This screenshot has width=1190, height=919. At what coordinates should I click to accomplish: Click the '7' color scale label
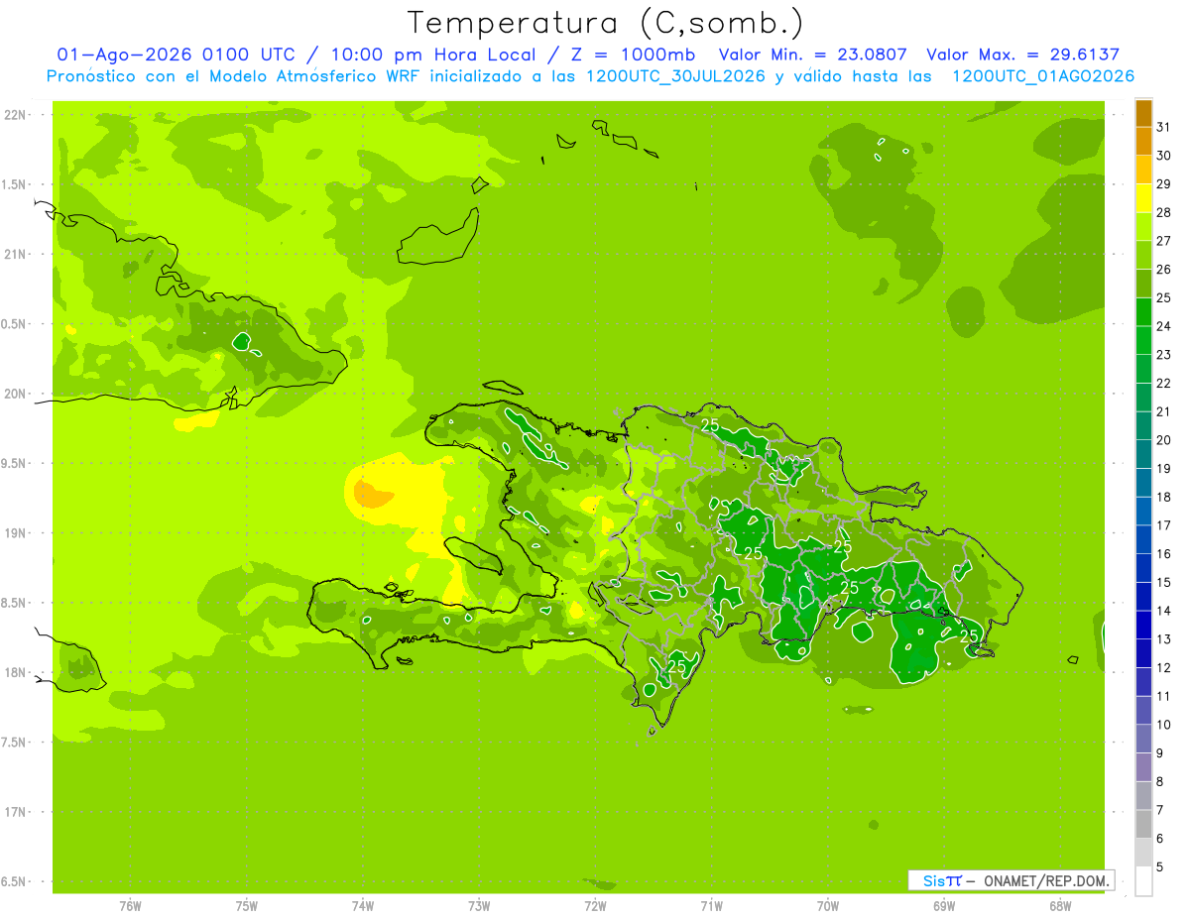coord(1159,810)
